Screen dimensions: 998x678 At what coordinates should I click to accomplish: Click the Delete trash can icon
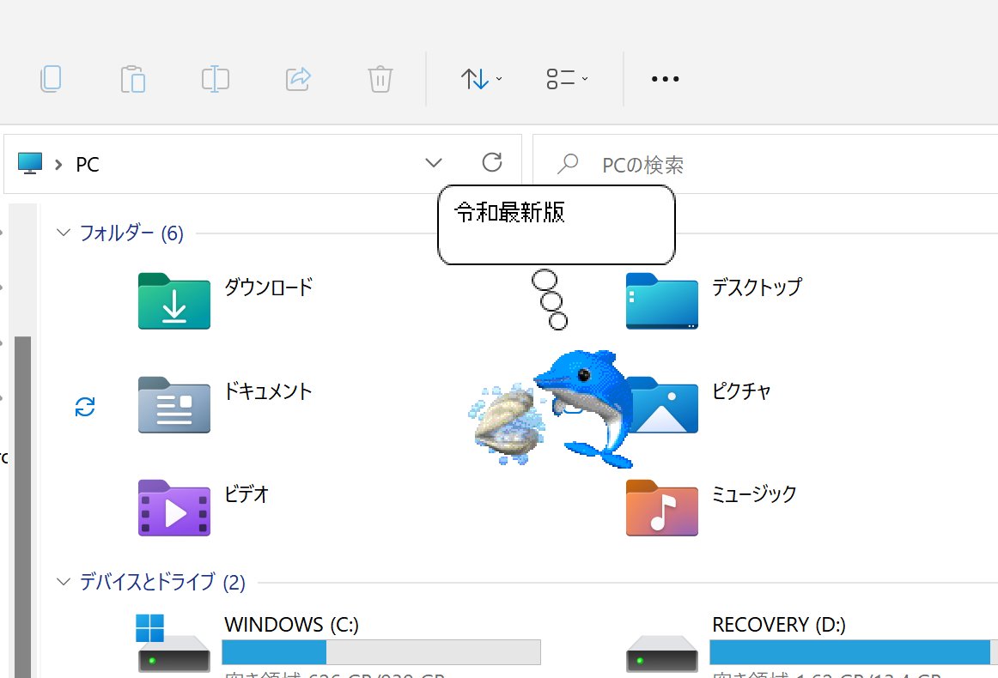(380, 79)
